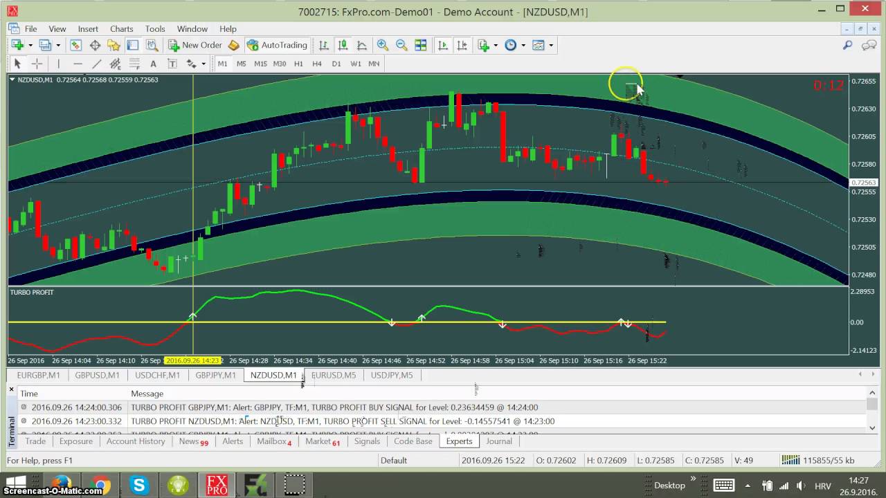
Task: Draw a horizontal line tool
Action: click(x=78, y=64)
